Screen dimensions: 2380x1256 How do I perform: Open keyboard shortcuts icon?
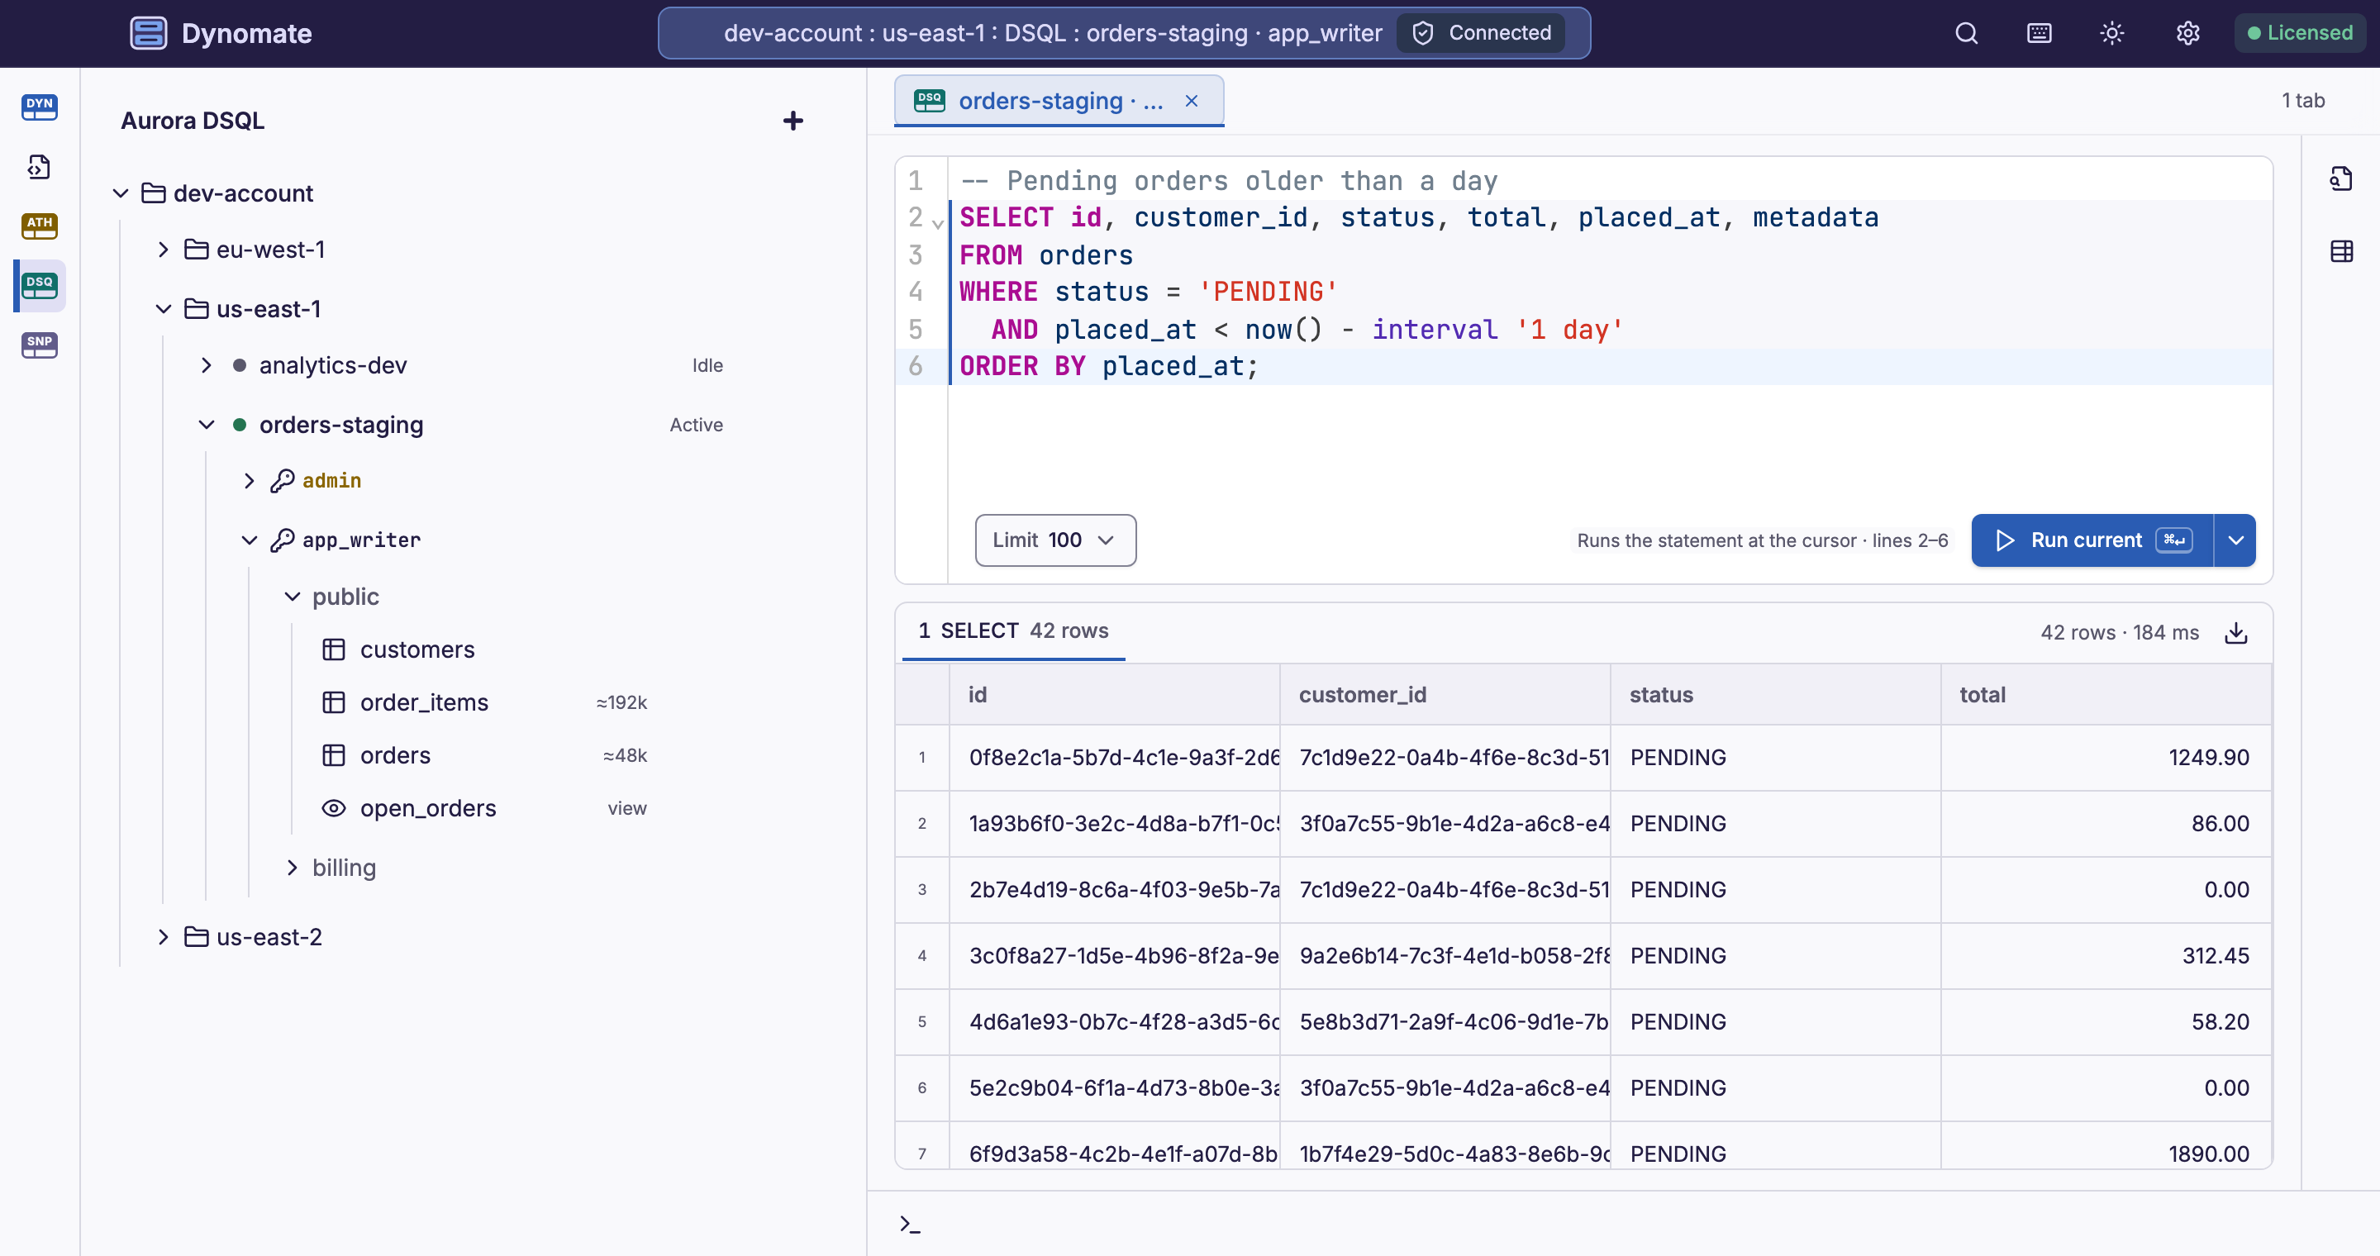pyautogui.click(x=2039, y=33)
